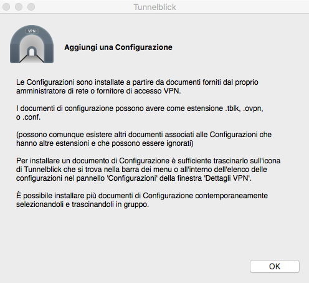This screenshot has height=283, width=309.
Task: Click the line 'selezionandoli e trascinandoli in gruppo'
Action: tap(83, 204)
